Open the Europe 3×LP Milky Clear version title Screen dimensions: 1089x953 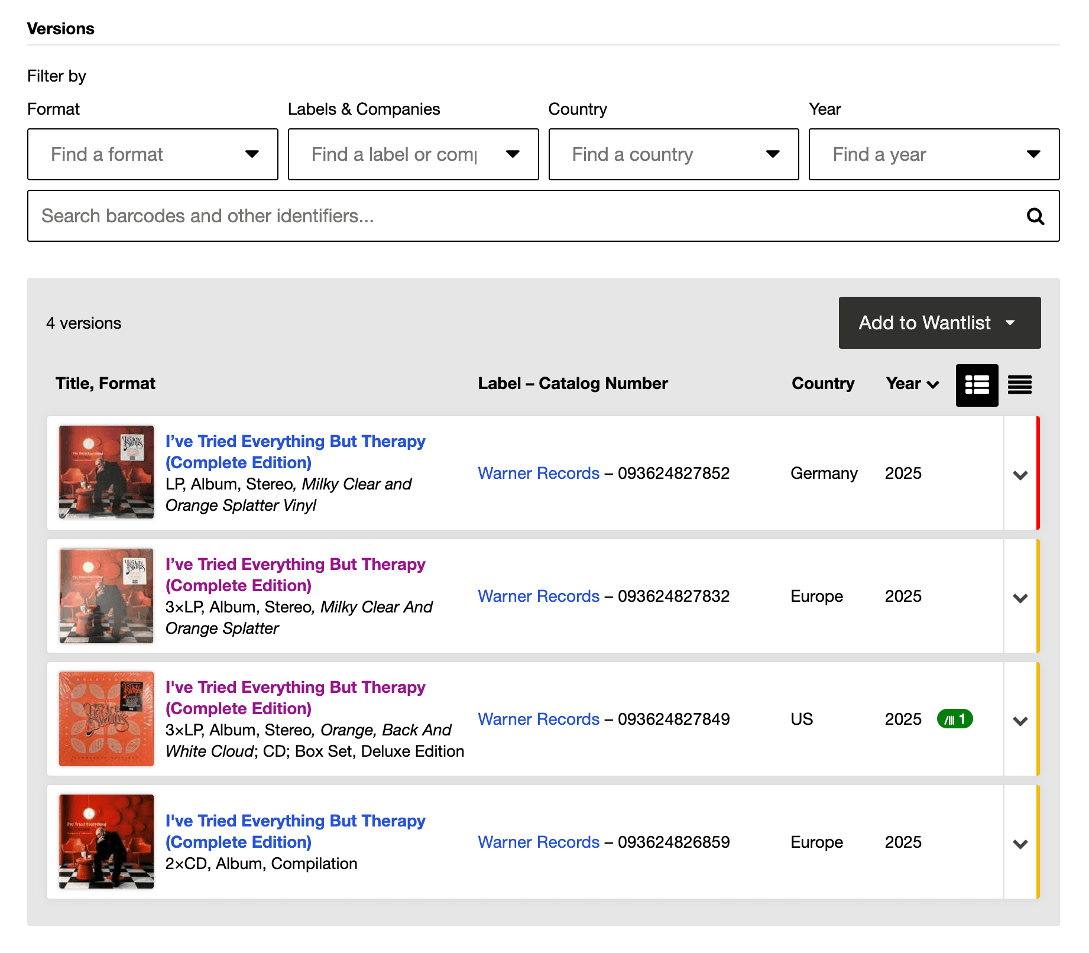[x=295, y=575]
